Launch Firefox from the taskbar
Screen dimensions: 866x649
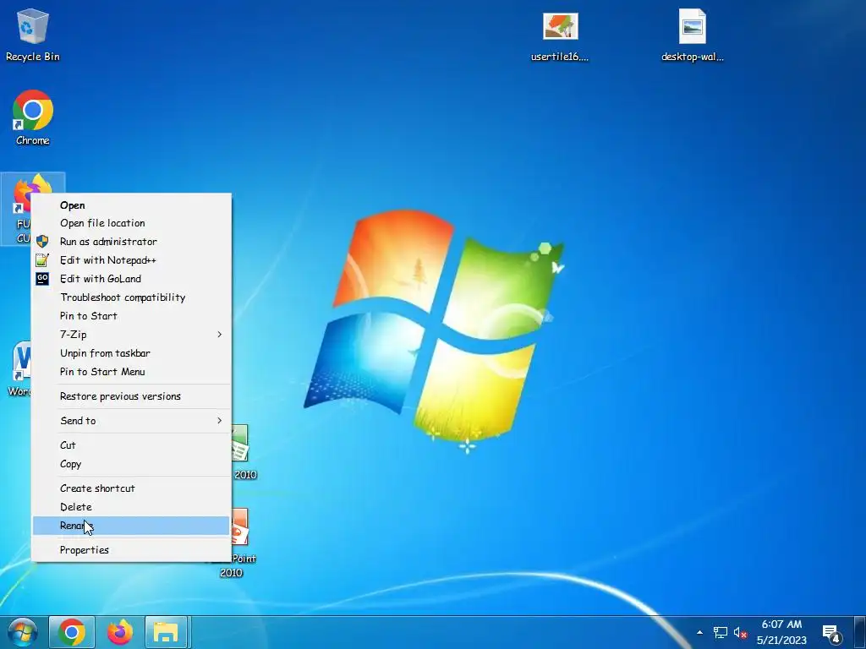point(120,632)
